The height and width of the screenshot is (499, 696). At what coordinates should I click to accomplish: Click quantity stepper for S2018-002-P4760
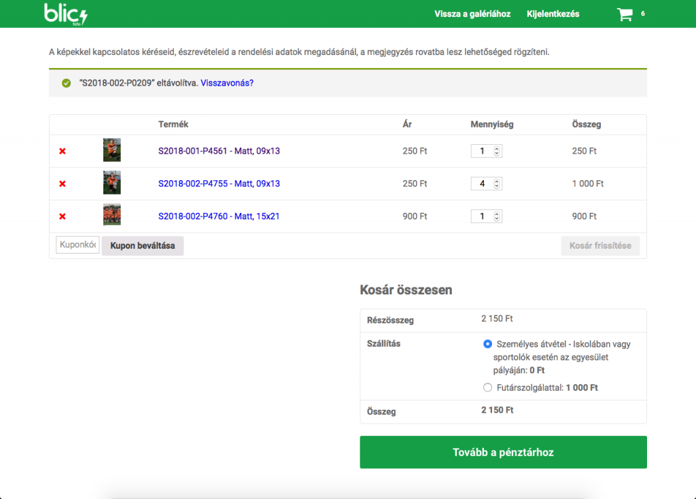(x=497, y=216)
